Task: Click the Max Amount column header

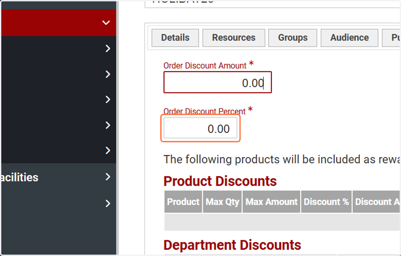Action: pyautogui.click(x=271, y=202)
